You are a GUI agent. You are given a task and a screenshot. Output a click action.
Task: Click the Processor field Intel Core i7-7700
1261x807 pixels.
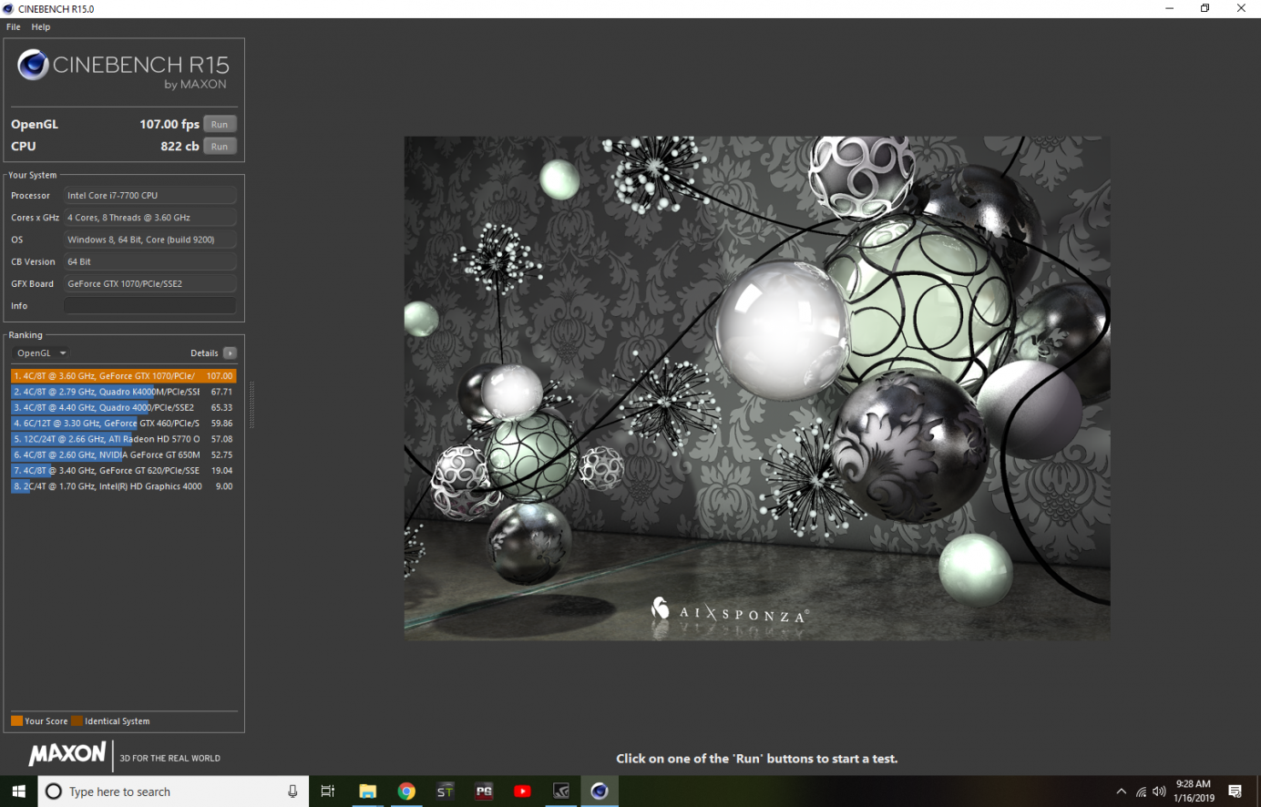coord(150,196)
